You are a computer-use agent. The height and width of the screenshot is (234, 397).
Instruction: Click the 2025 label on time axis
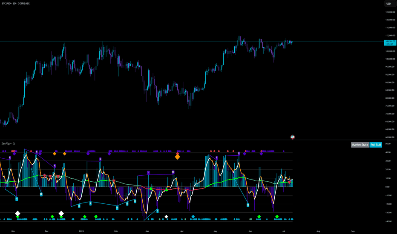point(81,231)
